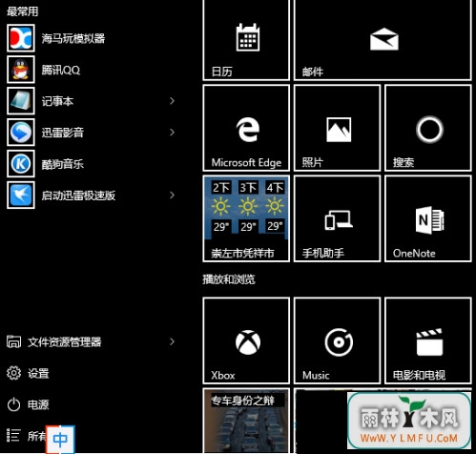The image size is (476, 454).
Task: Click the 最常用 section heading
Action: click(22, 11)
